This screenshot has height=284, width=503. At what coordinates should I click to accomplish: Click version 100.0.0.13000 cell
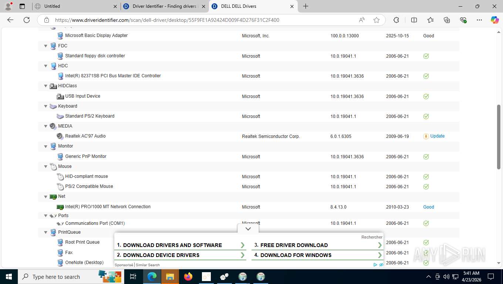(345, 36)
